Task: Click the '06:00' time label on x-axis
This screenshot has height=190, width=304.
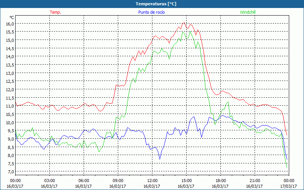Action: click(84, 181)
